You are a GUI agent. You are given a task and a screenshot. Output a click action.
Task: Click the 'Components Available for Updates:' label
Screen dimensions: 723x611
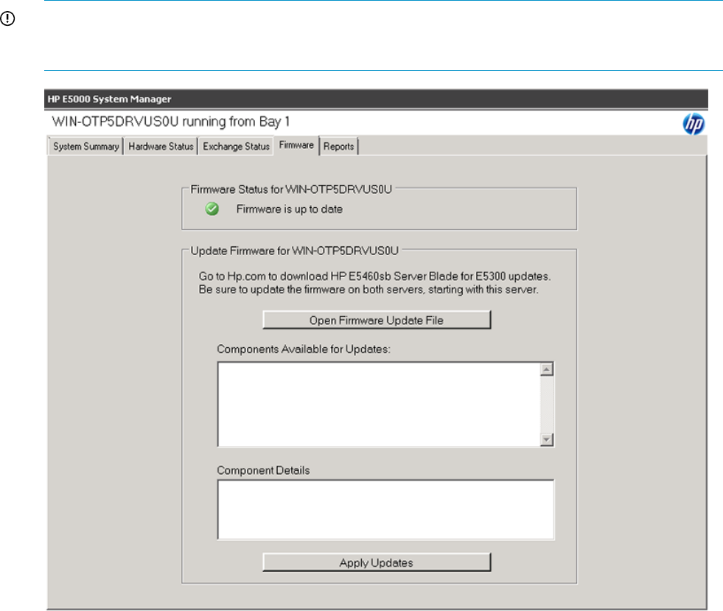pyautogui.click(x=304, y=349)
